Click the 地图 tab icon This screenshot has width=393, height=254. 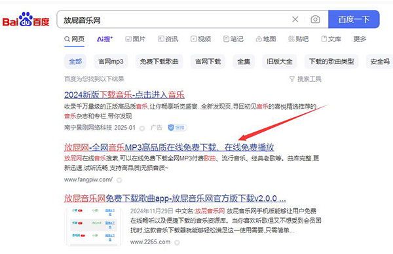click(259, 39)
